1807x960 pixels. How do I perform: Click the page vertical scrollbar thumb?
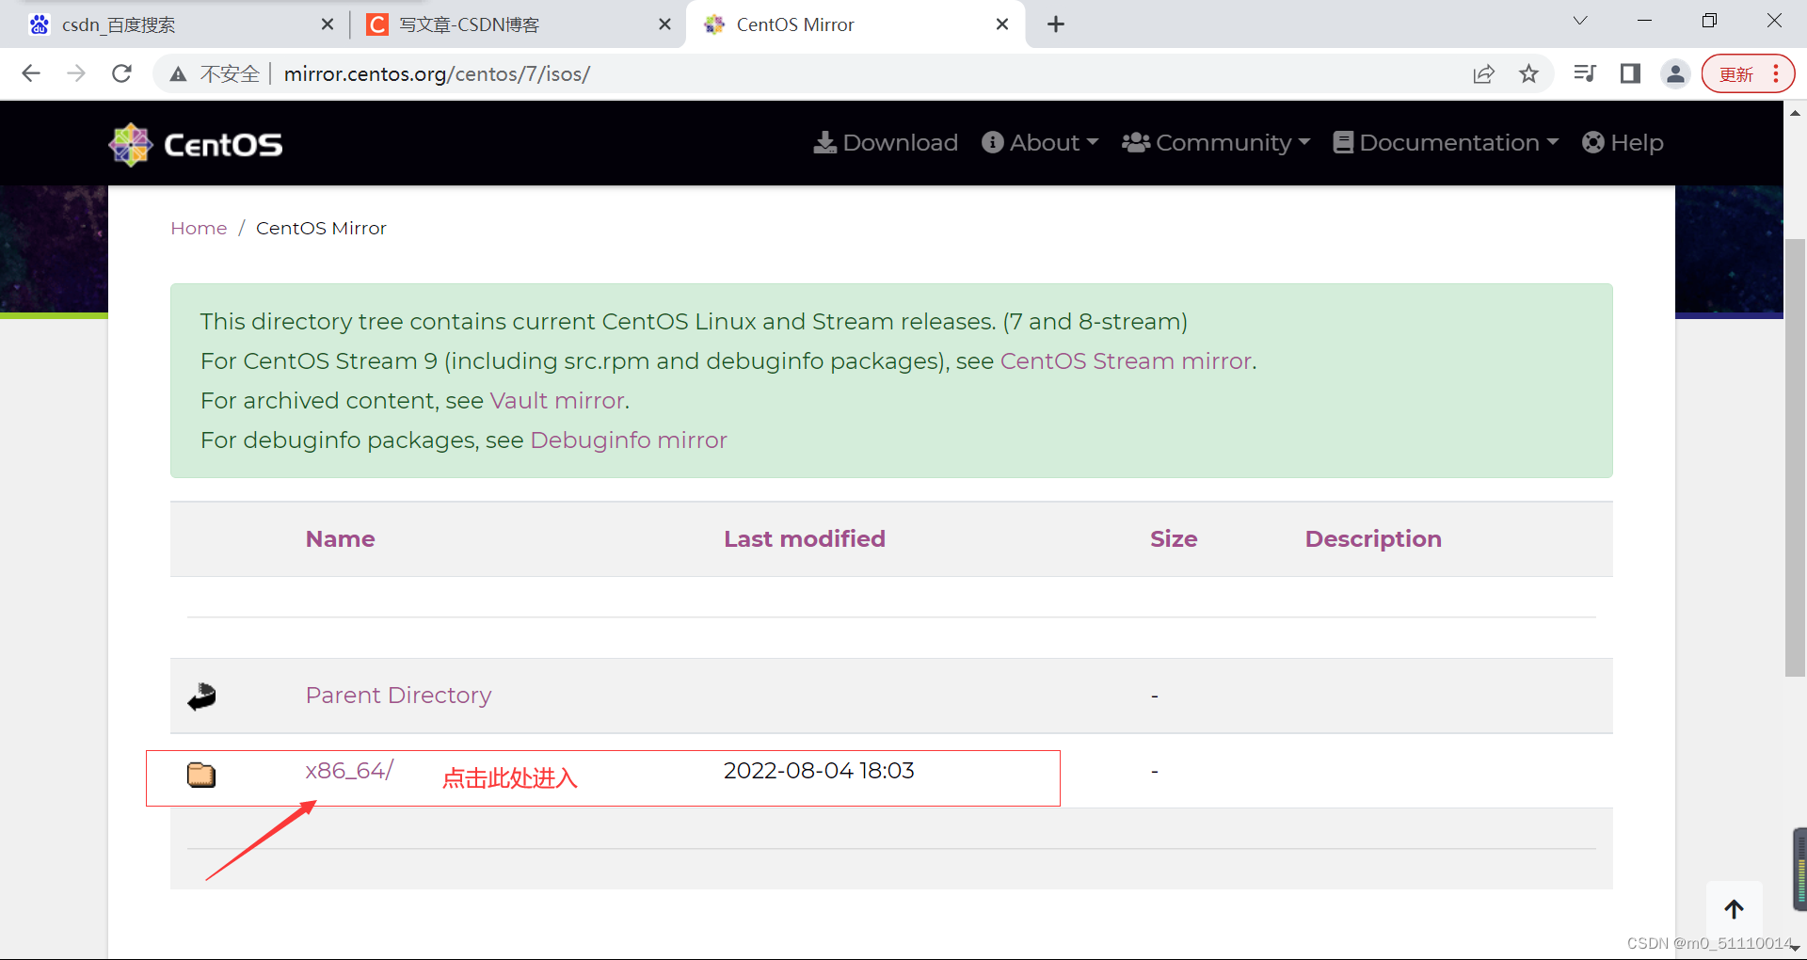[x=1795, y=457]
